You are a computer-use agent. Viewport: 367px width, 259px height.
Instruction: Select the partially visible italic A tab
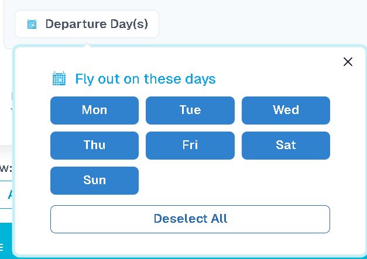pos(10,195)
